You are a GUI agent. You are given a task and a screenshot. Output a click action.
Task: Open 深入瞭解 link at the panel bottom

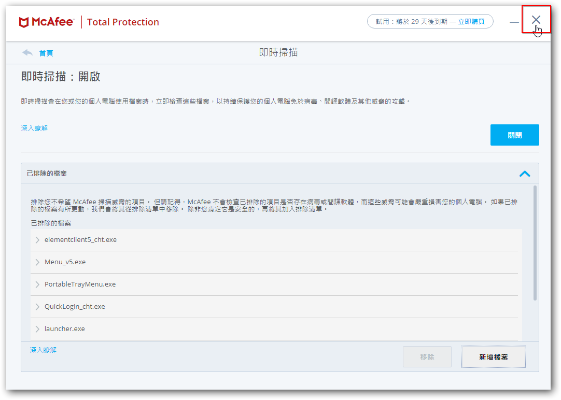(x=43, y=350)
